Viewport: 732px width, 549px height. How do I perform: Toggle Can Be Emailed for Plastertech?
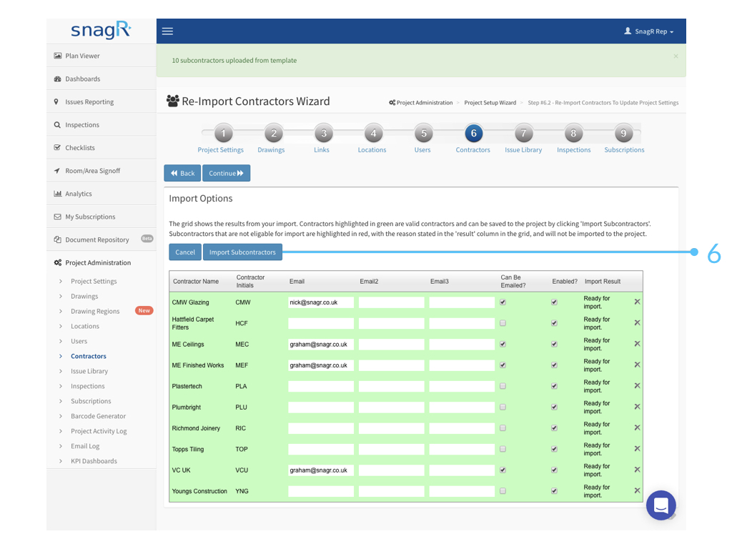pos(503,386)
